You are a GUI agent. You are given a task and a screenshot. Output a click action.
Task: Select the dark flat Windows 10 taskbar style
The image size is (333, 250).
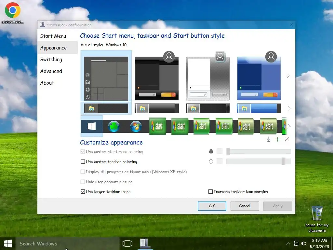(106, 108)
